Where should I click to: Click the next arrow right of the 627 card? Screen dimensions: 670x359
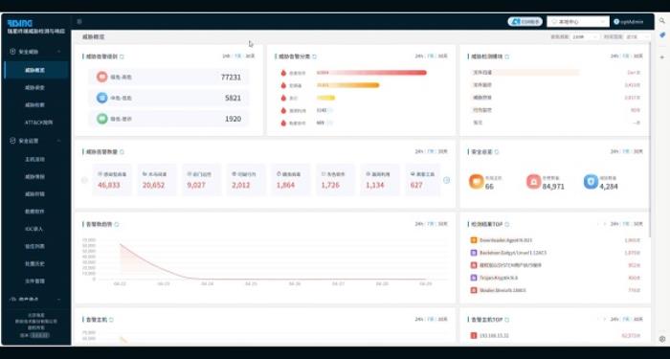447,180
